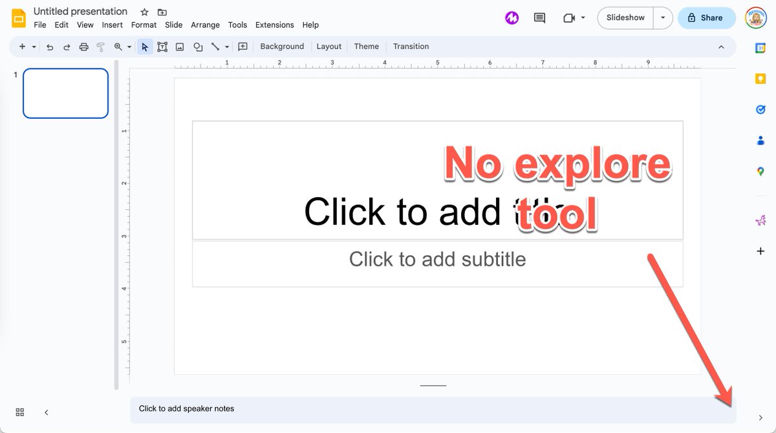Open the Arrange menu
The height and width of the screenshot is (433, 776).
[205, 25]
